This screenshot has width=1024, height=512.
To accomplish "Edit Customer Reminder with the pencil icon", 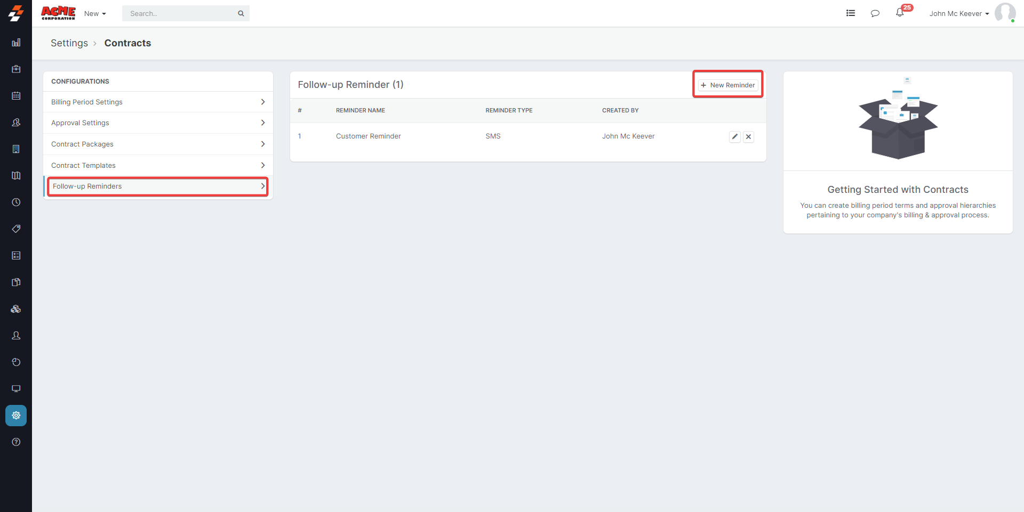I will (x=735, y=137).
